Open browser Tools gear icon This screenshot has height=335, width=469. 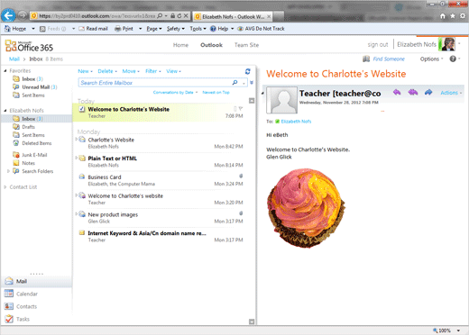[463, 16]
